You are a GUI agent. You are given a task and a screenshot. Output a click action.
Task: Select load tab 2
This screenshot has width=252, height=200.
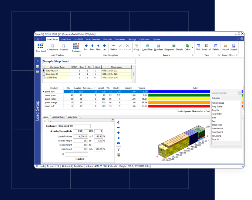(51, 120)
